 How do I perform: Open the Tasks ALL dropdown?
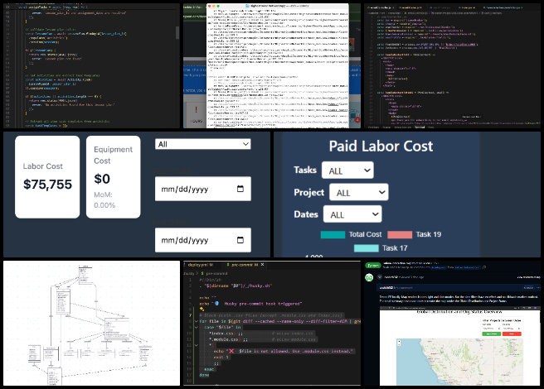(x=349, y=170)
